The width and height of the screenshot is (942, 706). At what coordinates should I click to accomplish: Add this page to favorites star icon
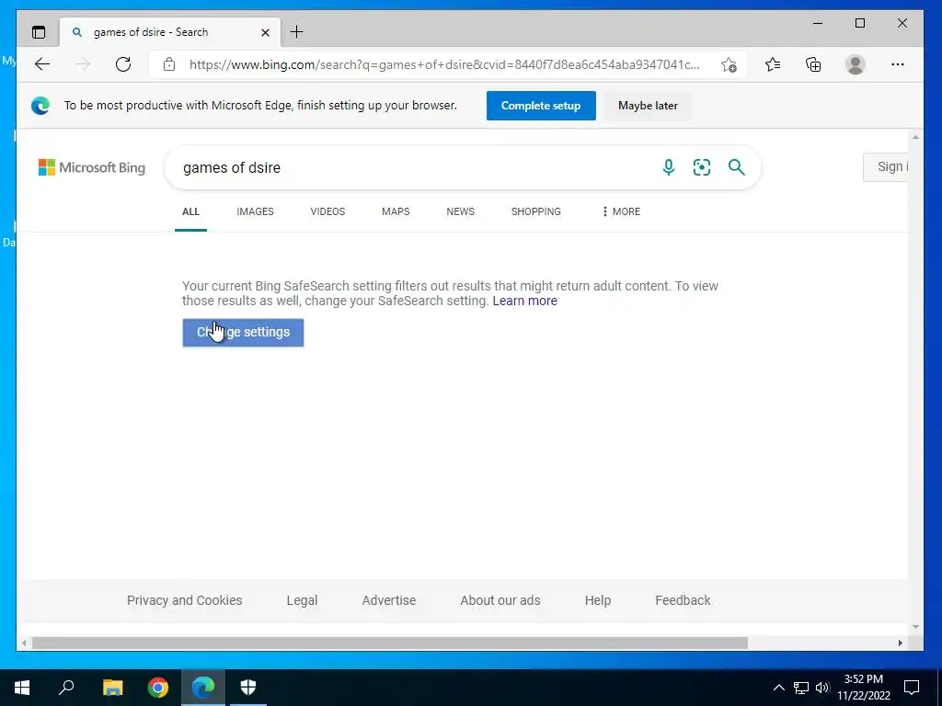tap(729, 65)
